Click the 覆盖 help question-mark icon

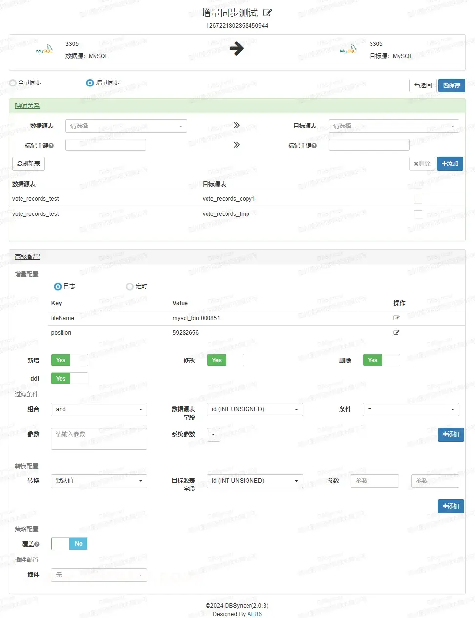pyautogui.click(x=37, y=544)
